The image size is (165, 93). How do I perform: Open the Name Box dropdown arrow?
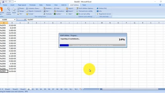(15, 20)
